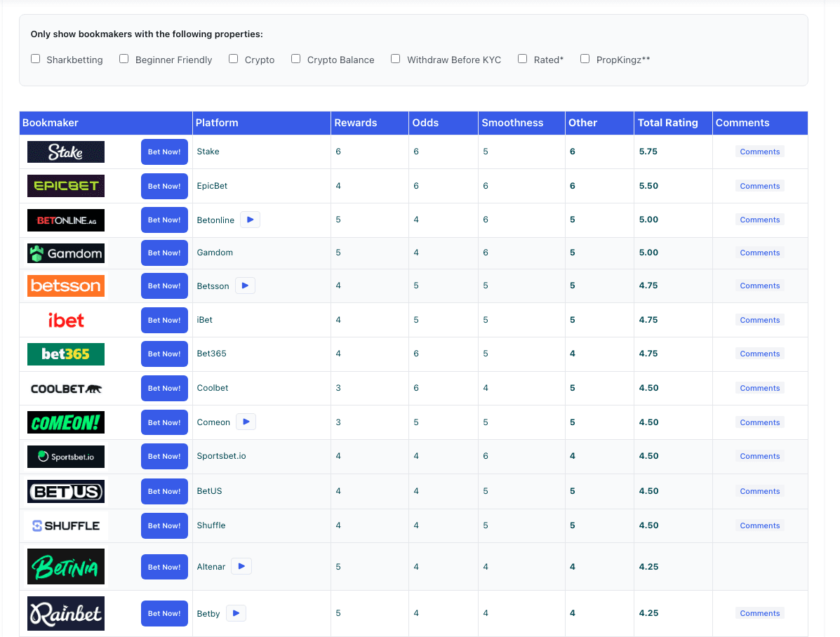Click the red iBet logo
Image resolution: width=840 pixels, height=637 pixels.
coord(66,320)
